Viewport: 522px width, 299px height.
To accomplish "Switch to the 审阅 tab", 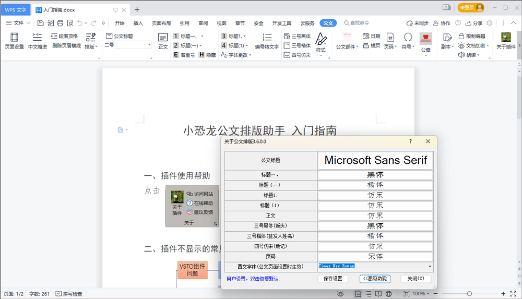I will pyautogui.click(x=203, y=23).
